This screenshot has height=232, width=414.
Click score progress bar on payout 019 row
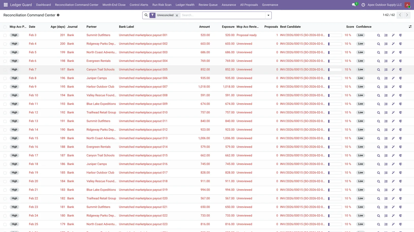pos(335,190)
